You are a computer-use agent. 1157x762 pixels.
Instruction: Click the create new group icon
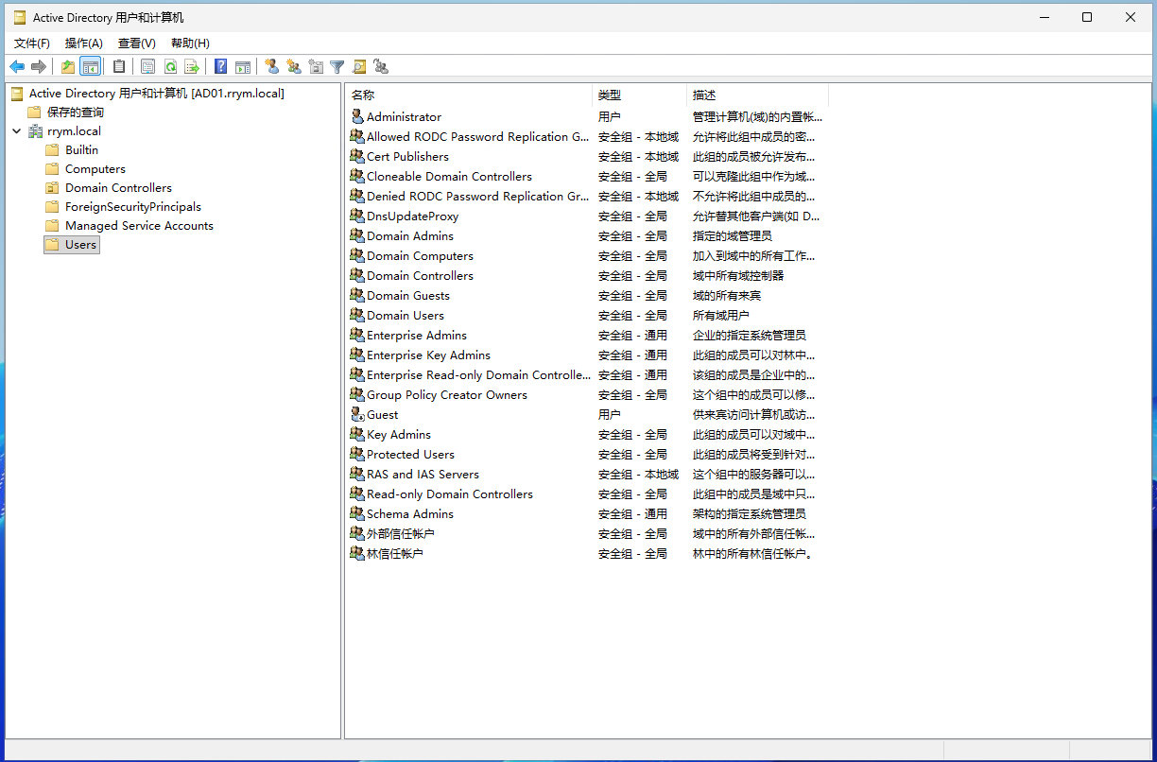click(x=294, y=66)
